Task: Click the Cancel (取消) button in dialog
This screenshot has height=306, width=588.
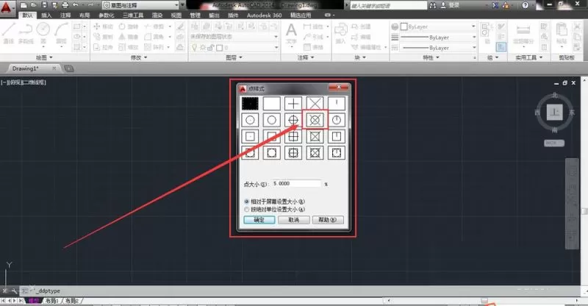Action: click(293, 220)
